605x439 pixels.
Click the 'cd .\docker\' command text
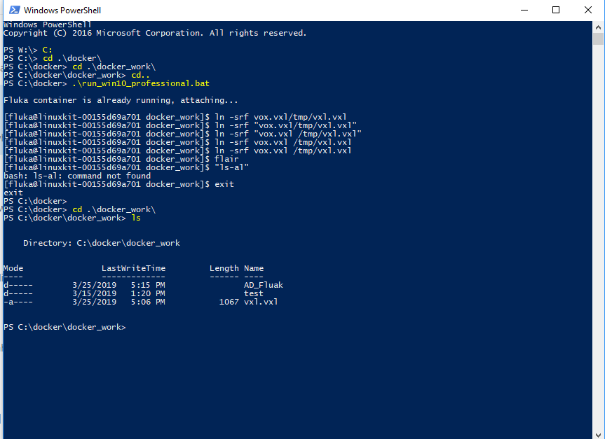[72, 58]
